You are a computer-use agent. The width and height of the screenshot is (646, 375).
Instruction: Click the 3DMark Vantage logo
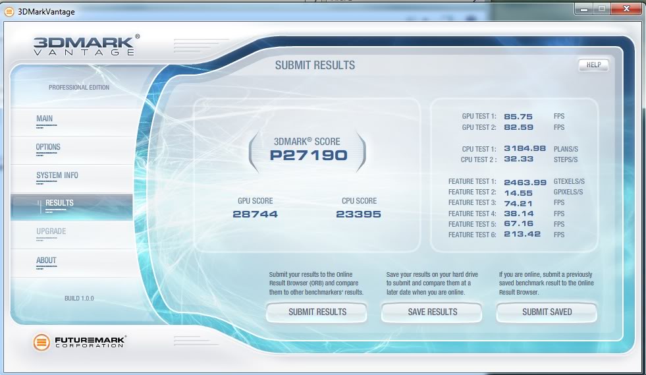click(x=87, y=45)
